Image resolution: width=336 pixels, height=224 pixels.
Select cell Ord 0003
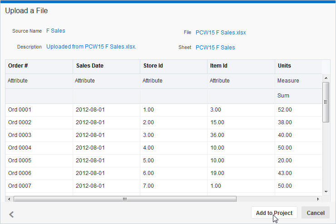click(x=39, y=135)
